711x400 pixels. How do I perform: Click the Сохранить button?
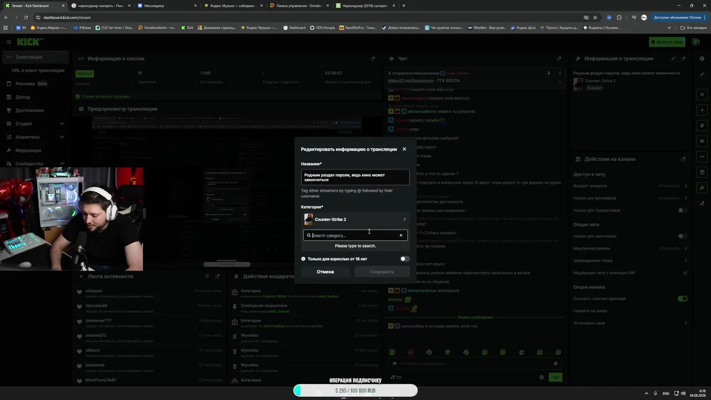pos(382,272)
